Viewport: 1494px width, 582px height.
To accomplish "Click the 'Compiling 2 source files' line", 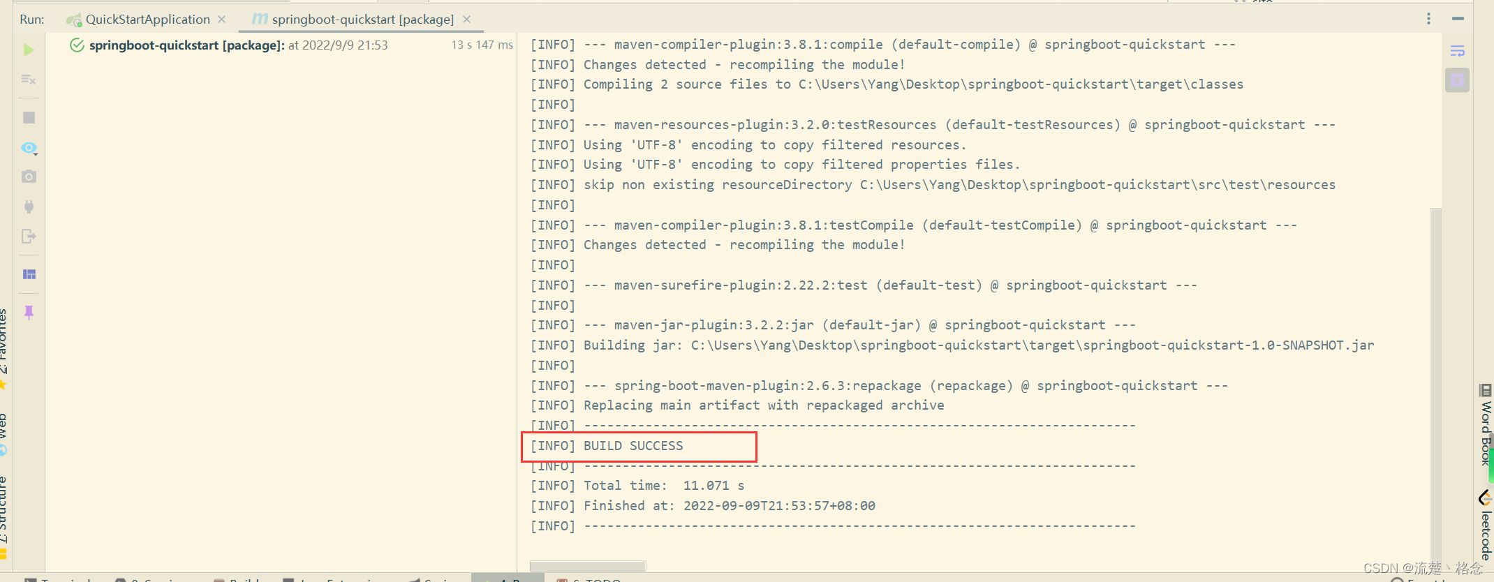I will coord(887,84).
